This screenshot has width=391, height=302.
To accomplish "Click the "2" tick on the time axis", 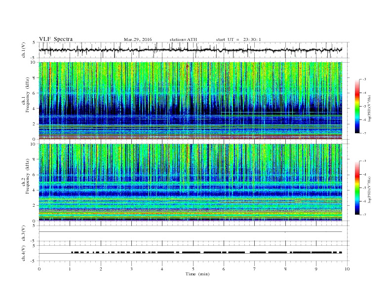I will pos(101,269).
